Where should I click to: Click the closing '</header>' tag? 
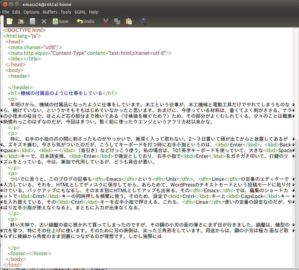[x=20, y=87]
